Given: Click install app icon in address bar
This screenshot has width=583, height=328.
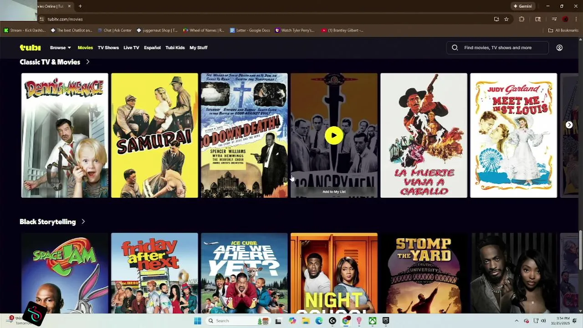Looking at the screenshot, I should pyautogui.click(x=496, y=19).
